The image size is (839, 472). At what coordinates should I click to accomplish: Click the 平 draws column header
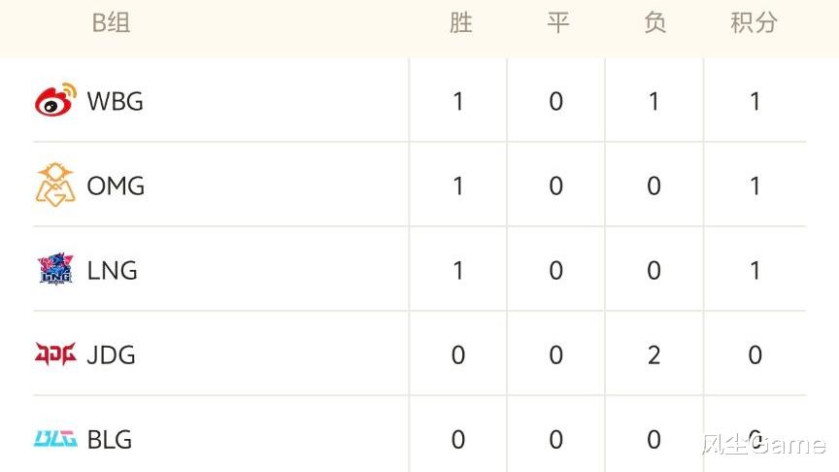pos(557,23)
